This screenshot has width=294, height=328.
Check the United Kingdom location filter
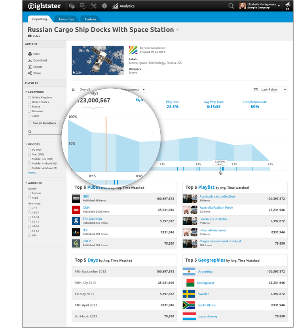click(29, 98)
